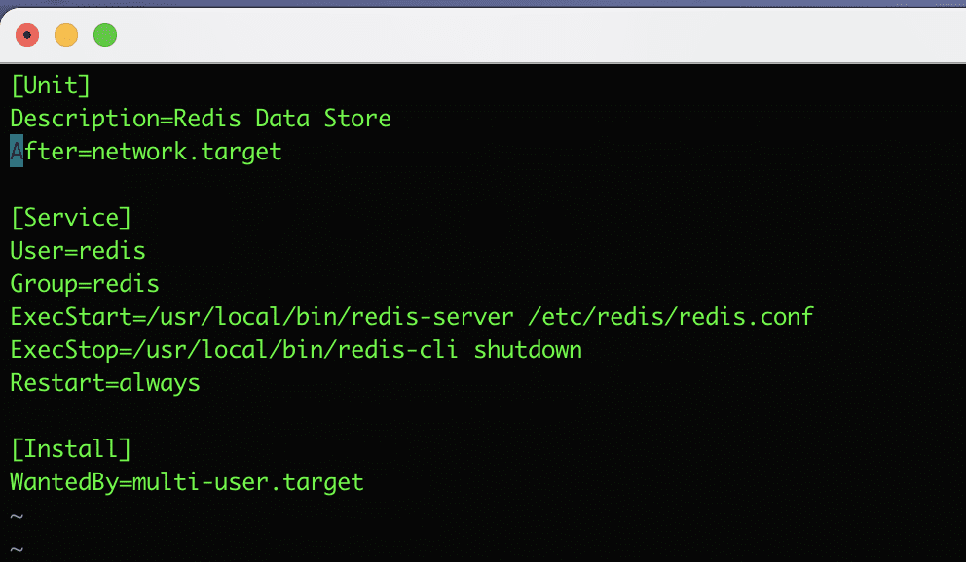
Task: Click the User=redis line
Action: (x=78, y=251)
